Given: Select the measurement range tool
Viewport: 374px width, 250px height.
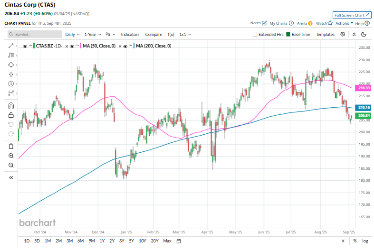Looking at the screenshot, I should pyautogui.click(x=11, y=93).
